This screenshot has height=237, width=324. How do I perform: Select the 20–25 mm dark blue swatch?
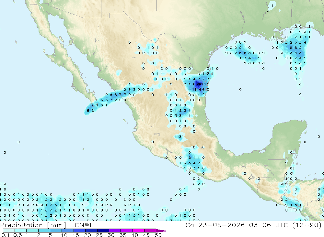point(91,231)
